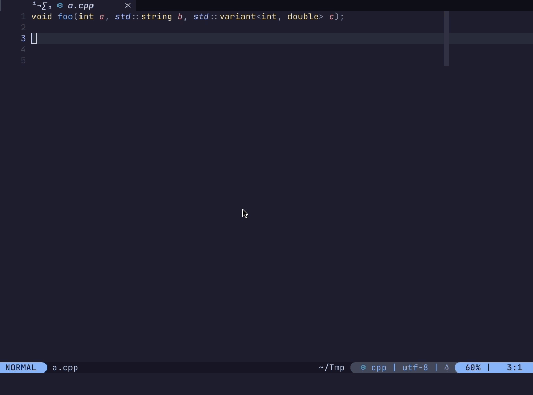
Task: Click the 'cpp' filetype label in statusline
Action: coord(379,368)
